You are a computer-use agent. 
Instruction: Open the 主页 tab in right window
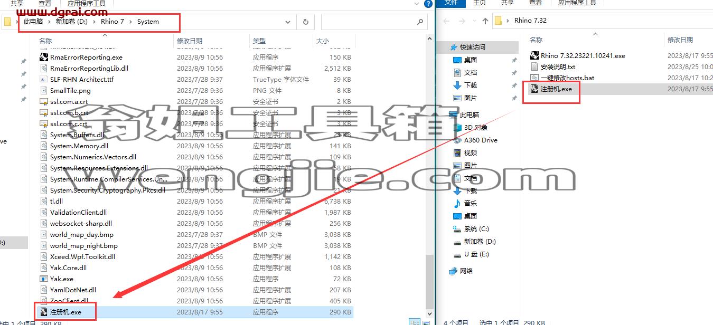pos(479,3)
